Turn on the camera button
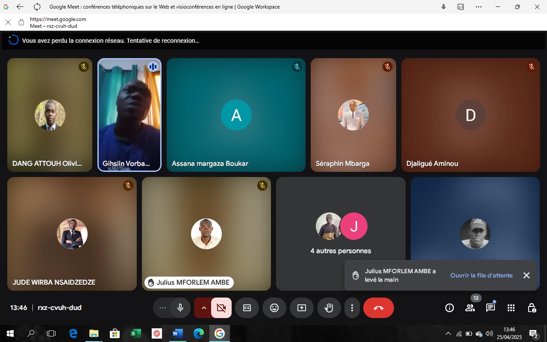 point(221,308)
